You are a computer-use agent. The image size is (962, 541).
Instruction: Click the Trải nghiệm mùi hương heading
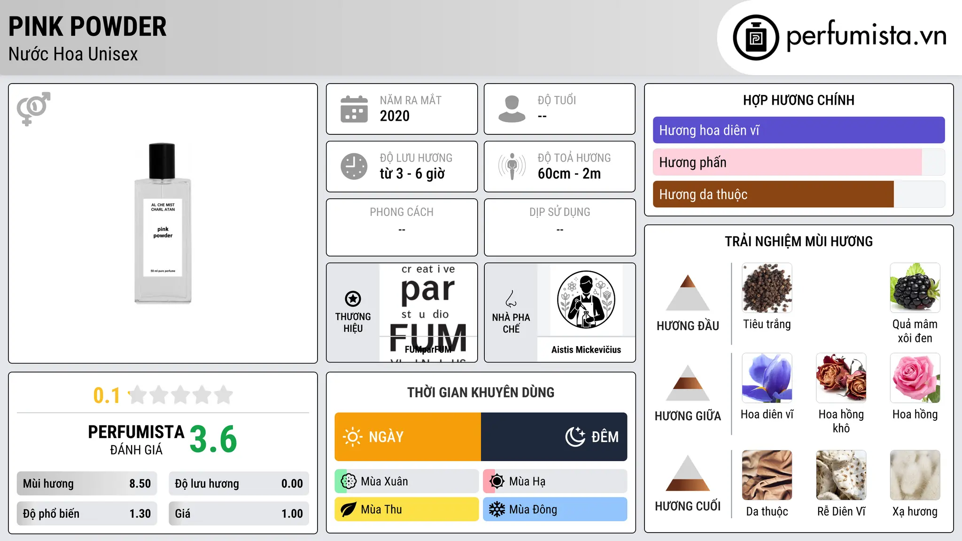pos(799,241)
